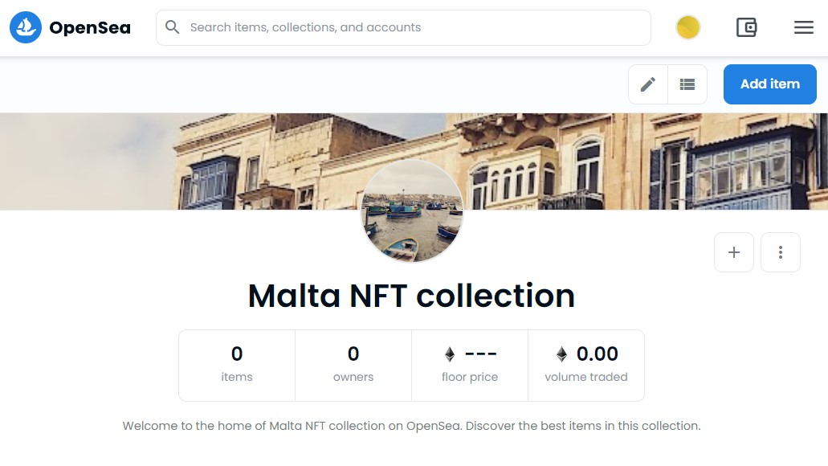828x466 pixels.
Task: Click the OpenSea sailboat logo
Action: pyautogui.click(x=26, y=28)
